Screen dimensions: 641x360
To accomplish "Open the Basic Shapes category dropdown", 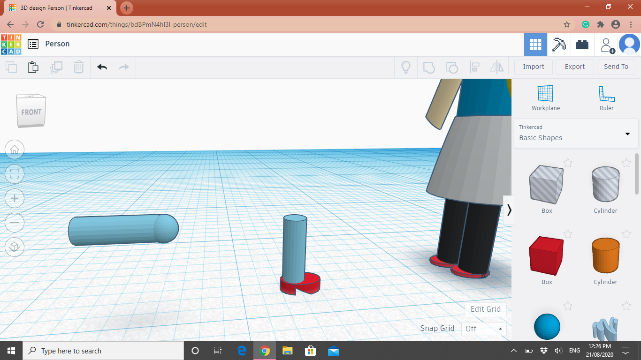I will pyautogui.click(x=576, y=134).
